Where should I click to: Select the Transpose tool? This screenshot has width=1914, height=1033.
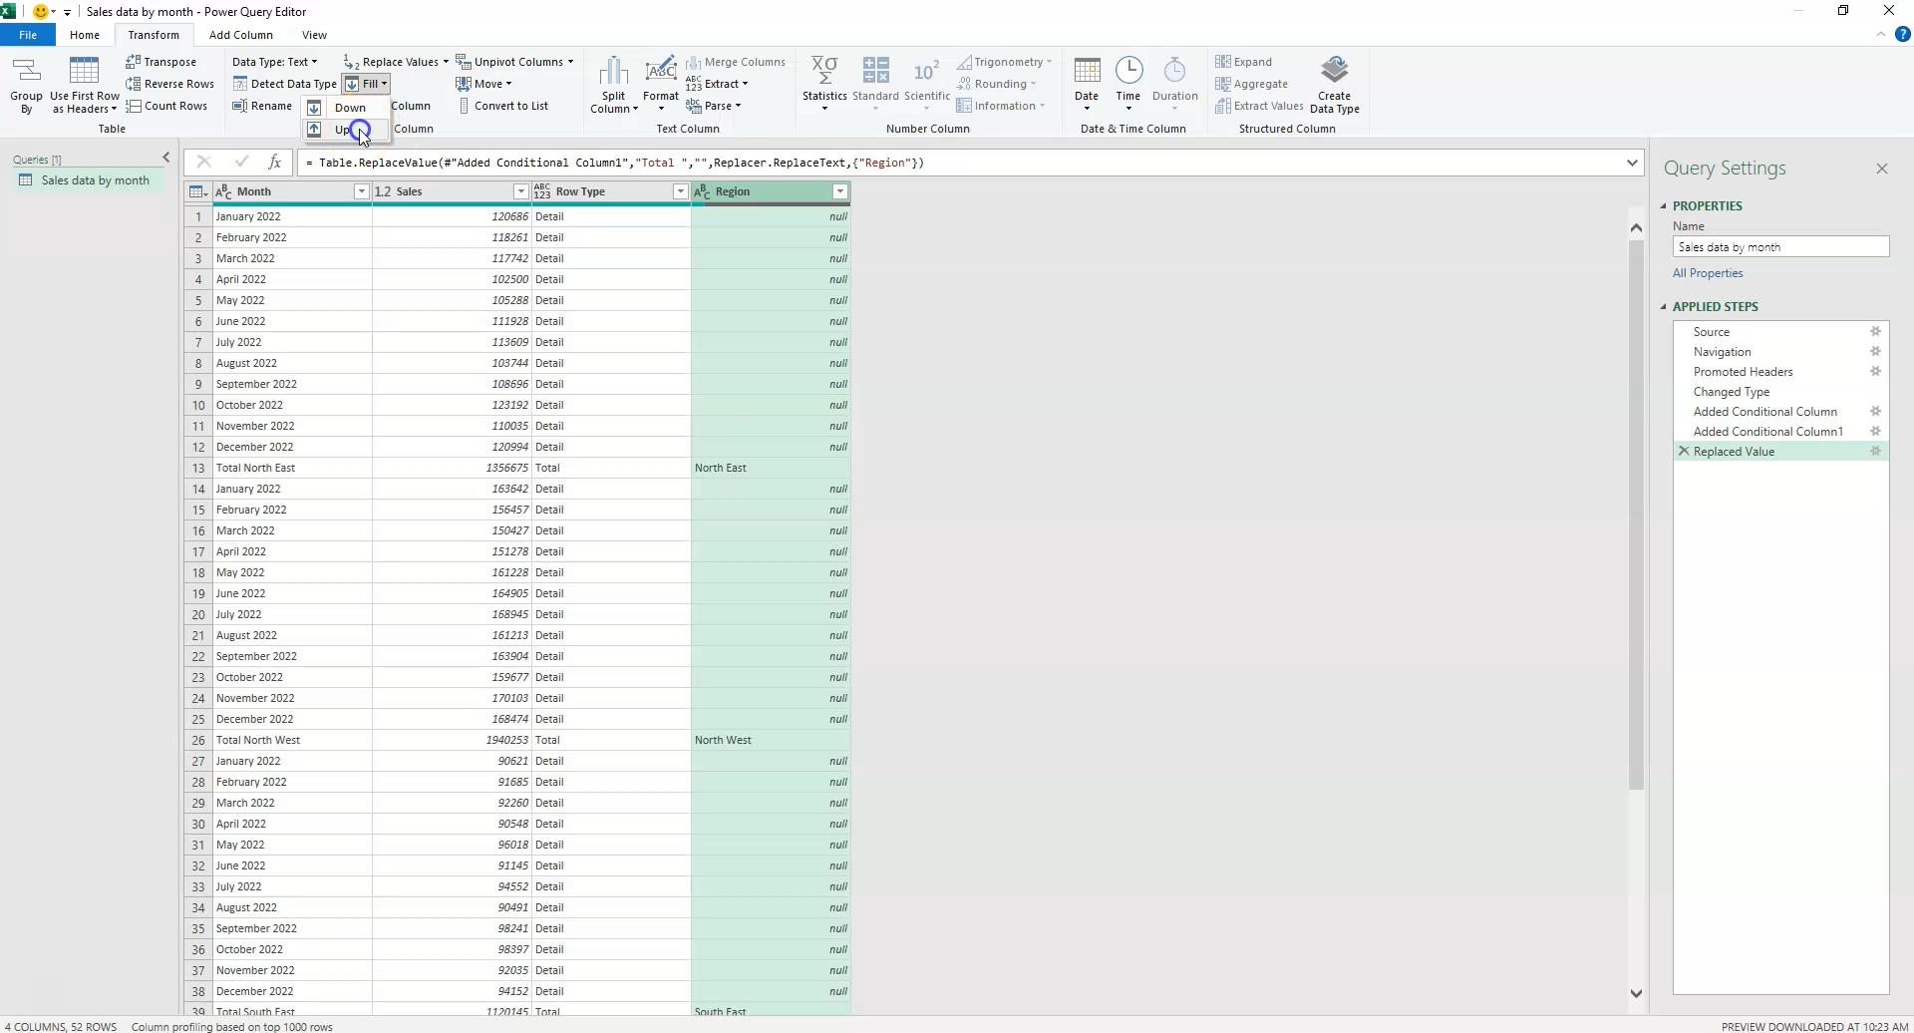pyautogui.click(x=161, y=61)
